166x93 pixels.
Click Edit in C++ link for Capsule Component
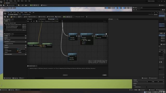click(24, 25)
